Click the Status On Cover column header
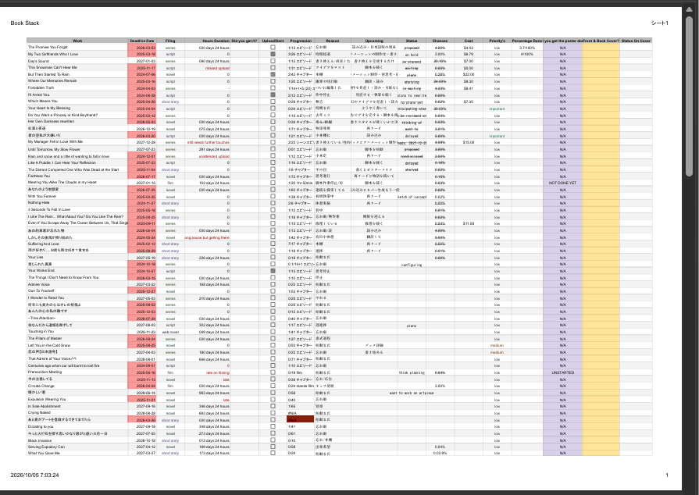 point(636,41)
